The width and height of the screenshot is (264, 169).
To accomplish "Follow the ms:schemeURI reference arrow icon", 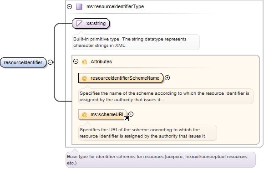I will click(x=126, y=119).
